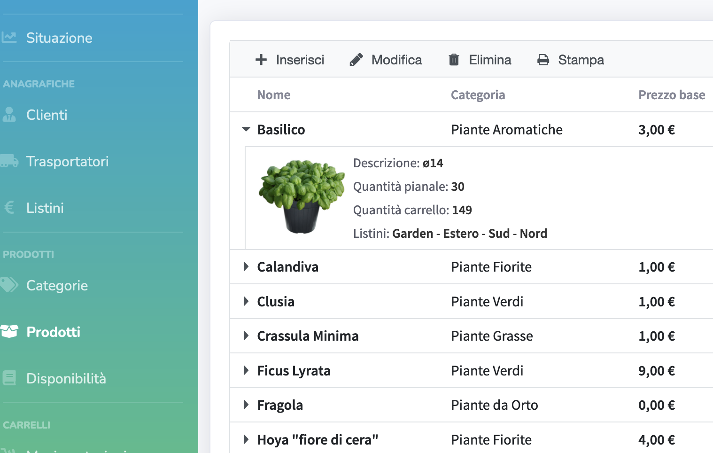The height and width of the screenshot is (453, 713).
Task: Expand the Hoya "fiore di cera" row
Action: (x=246, y=439)
